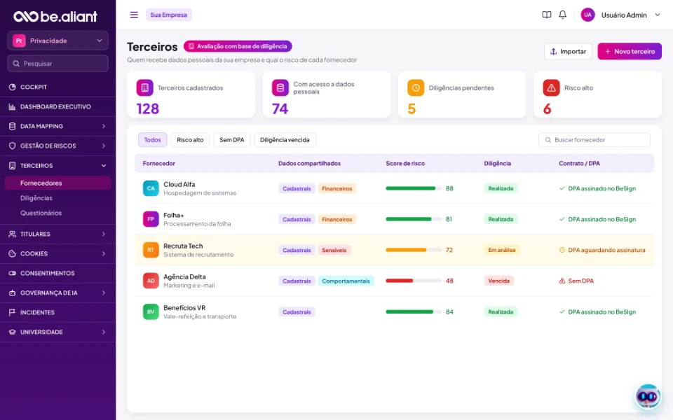
Task: Click the Cockpit sidebar icon
Action: click(12, 87)
